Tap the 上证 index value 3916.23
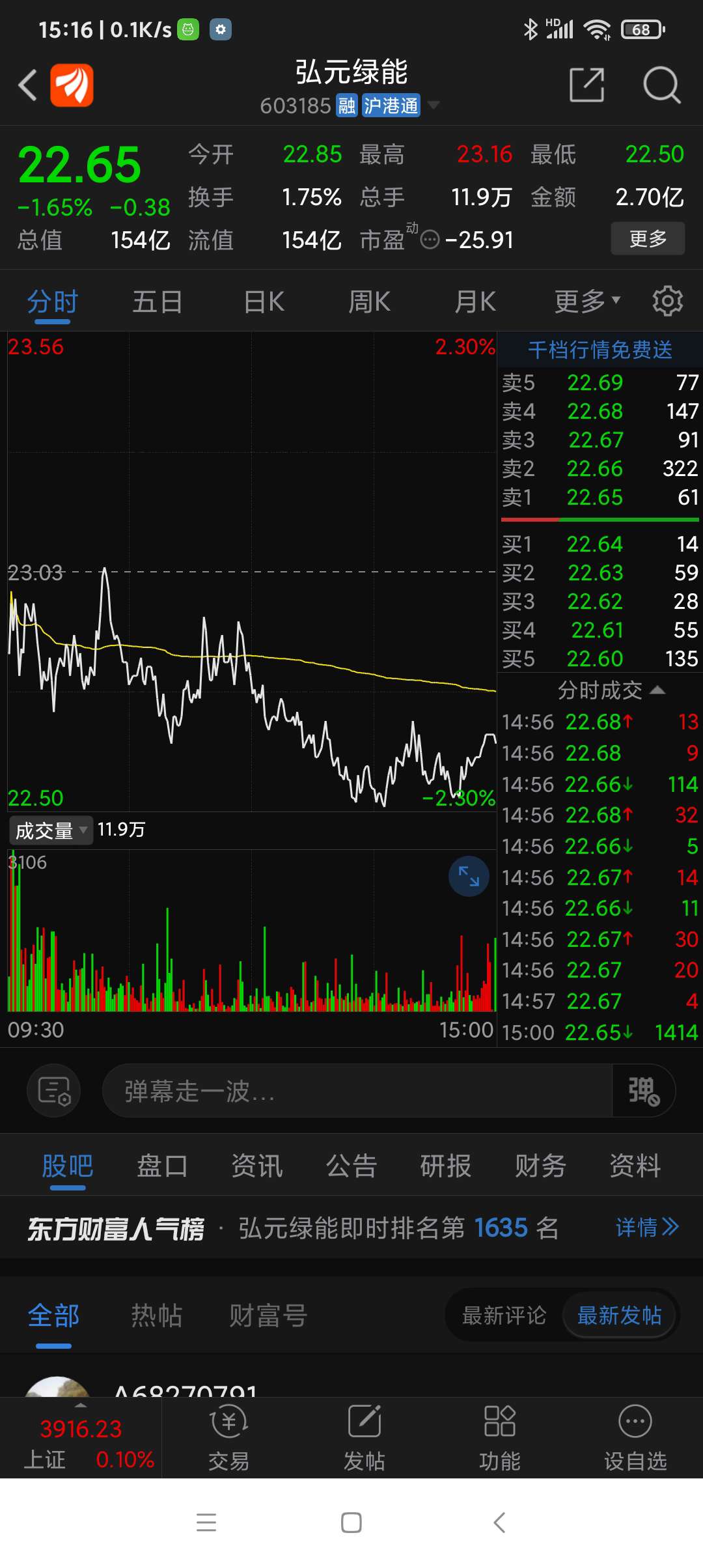Image resolution: width=703 pixels, height=1563 pixels. tap(81, 1428)
